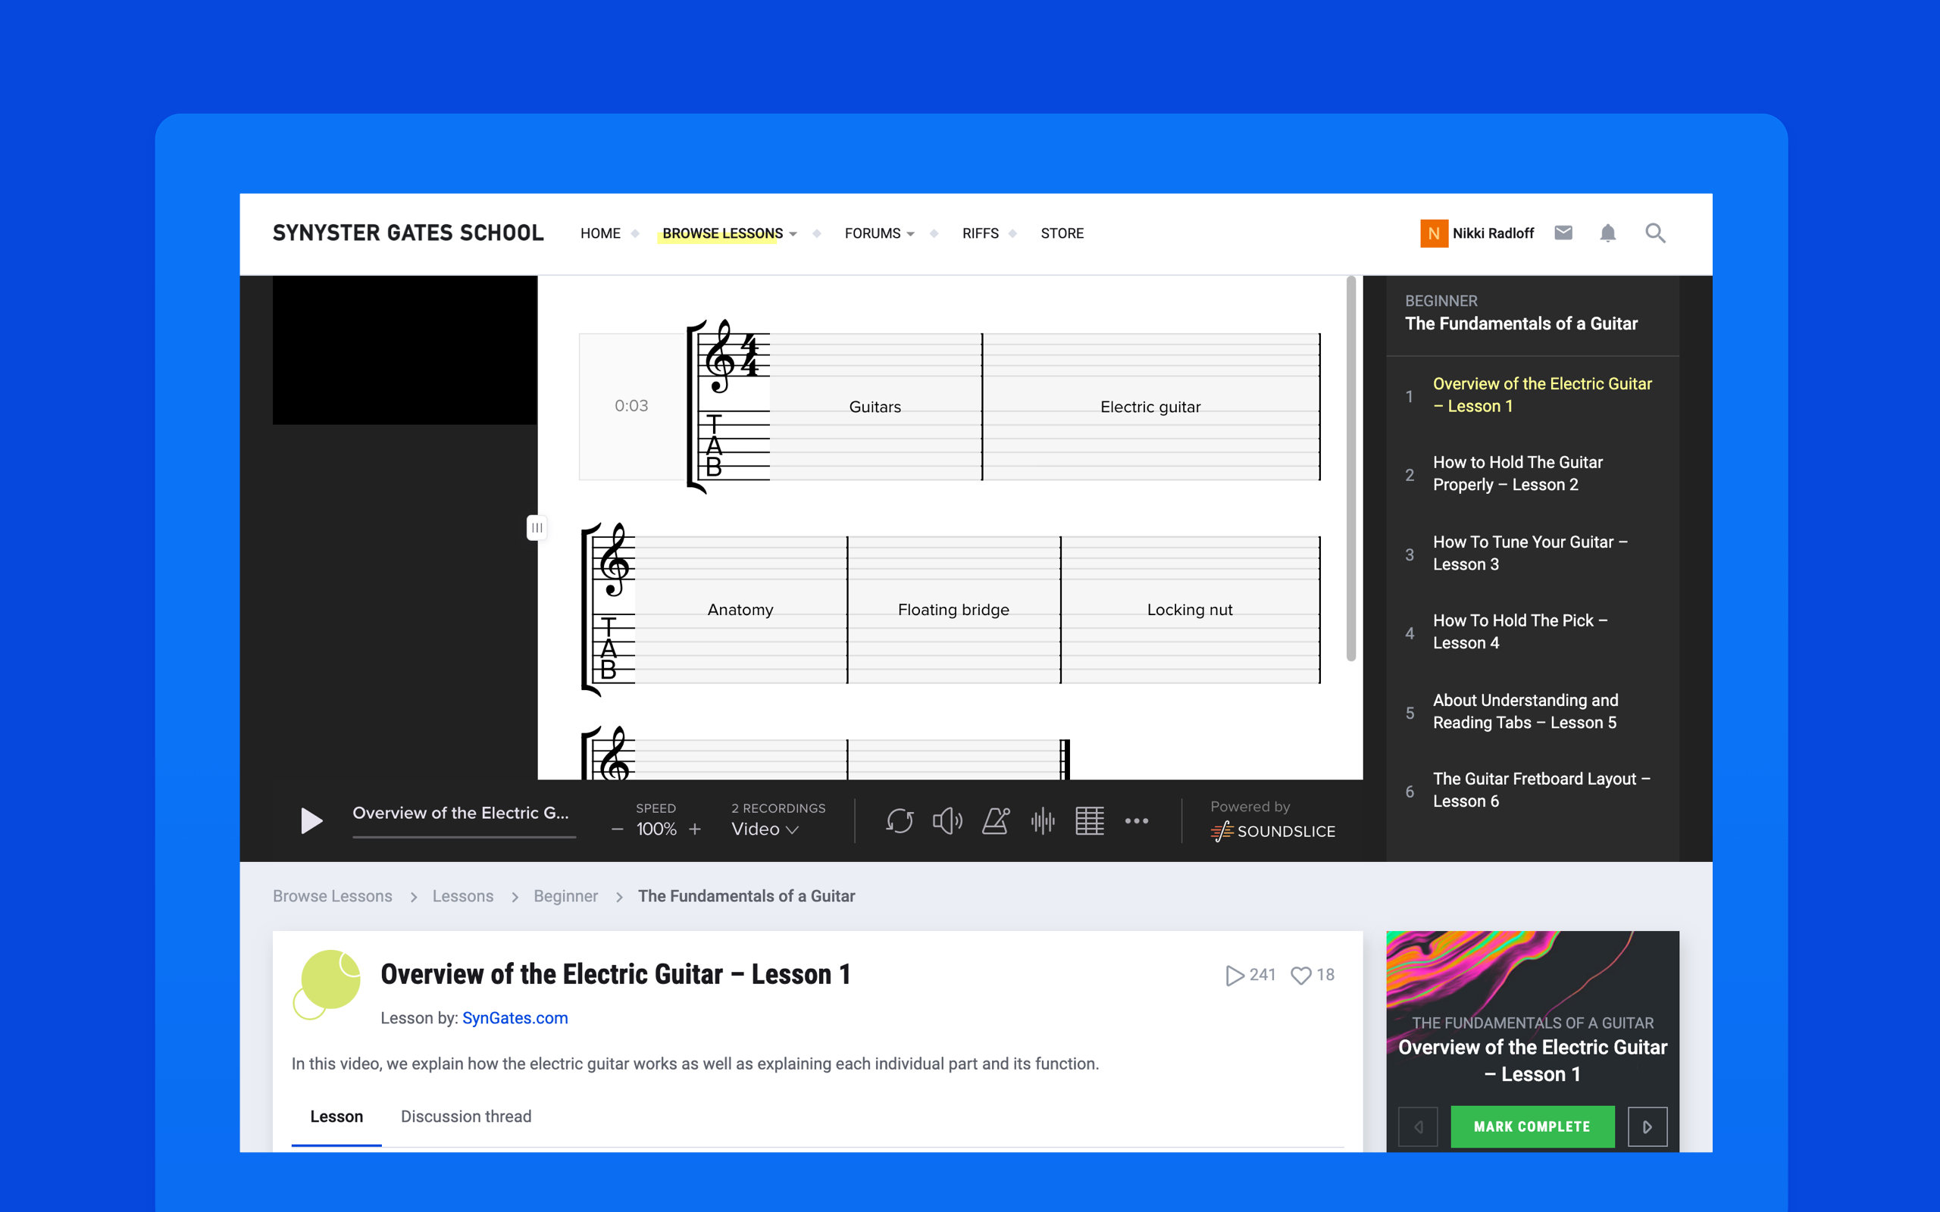Click the orange N user avatar
The width and height of the screenshot is (1940, 1212).
(1434, 233)
